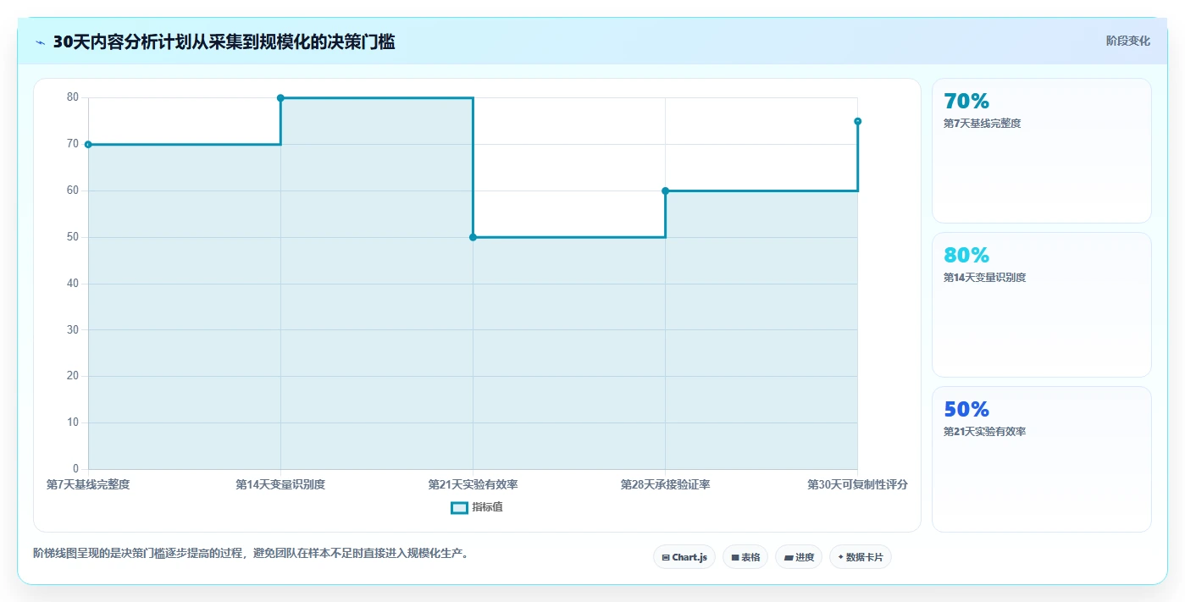Click the lightning icon beside the title
Screen dimensions: 1185x602
[x=41, y=42]
